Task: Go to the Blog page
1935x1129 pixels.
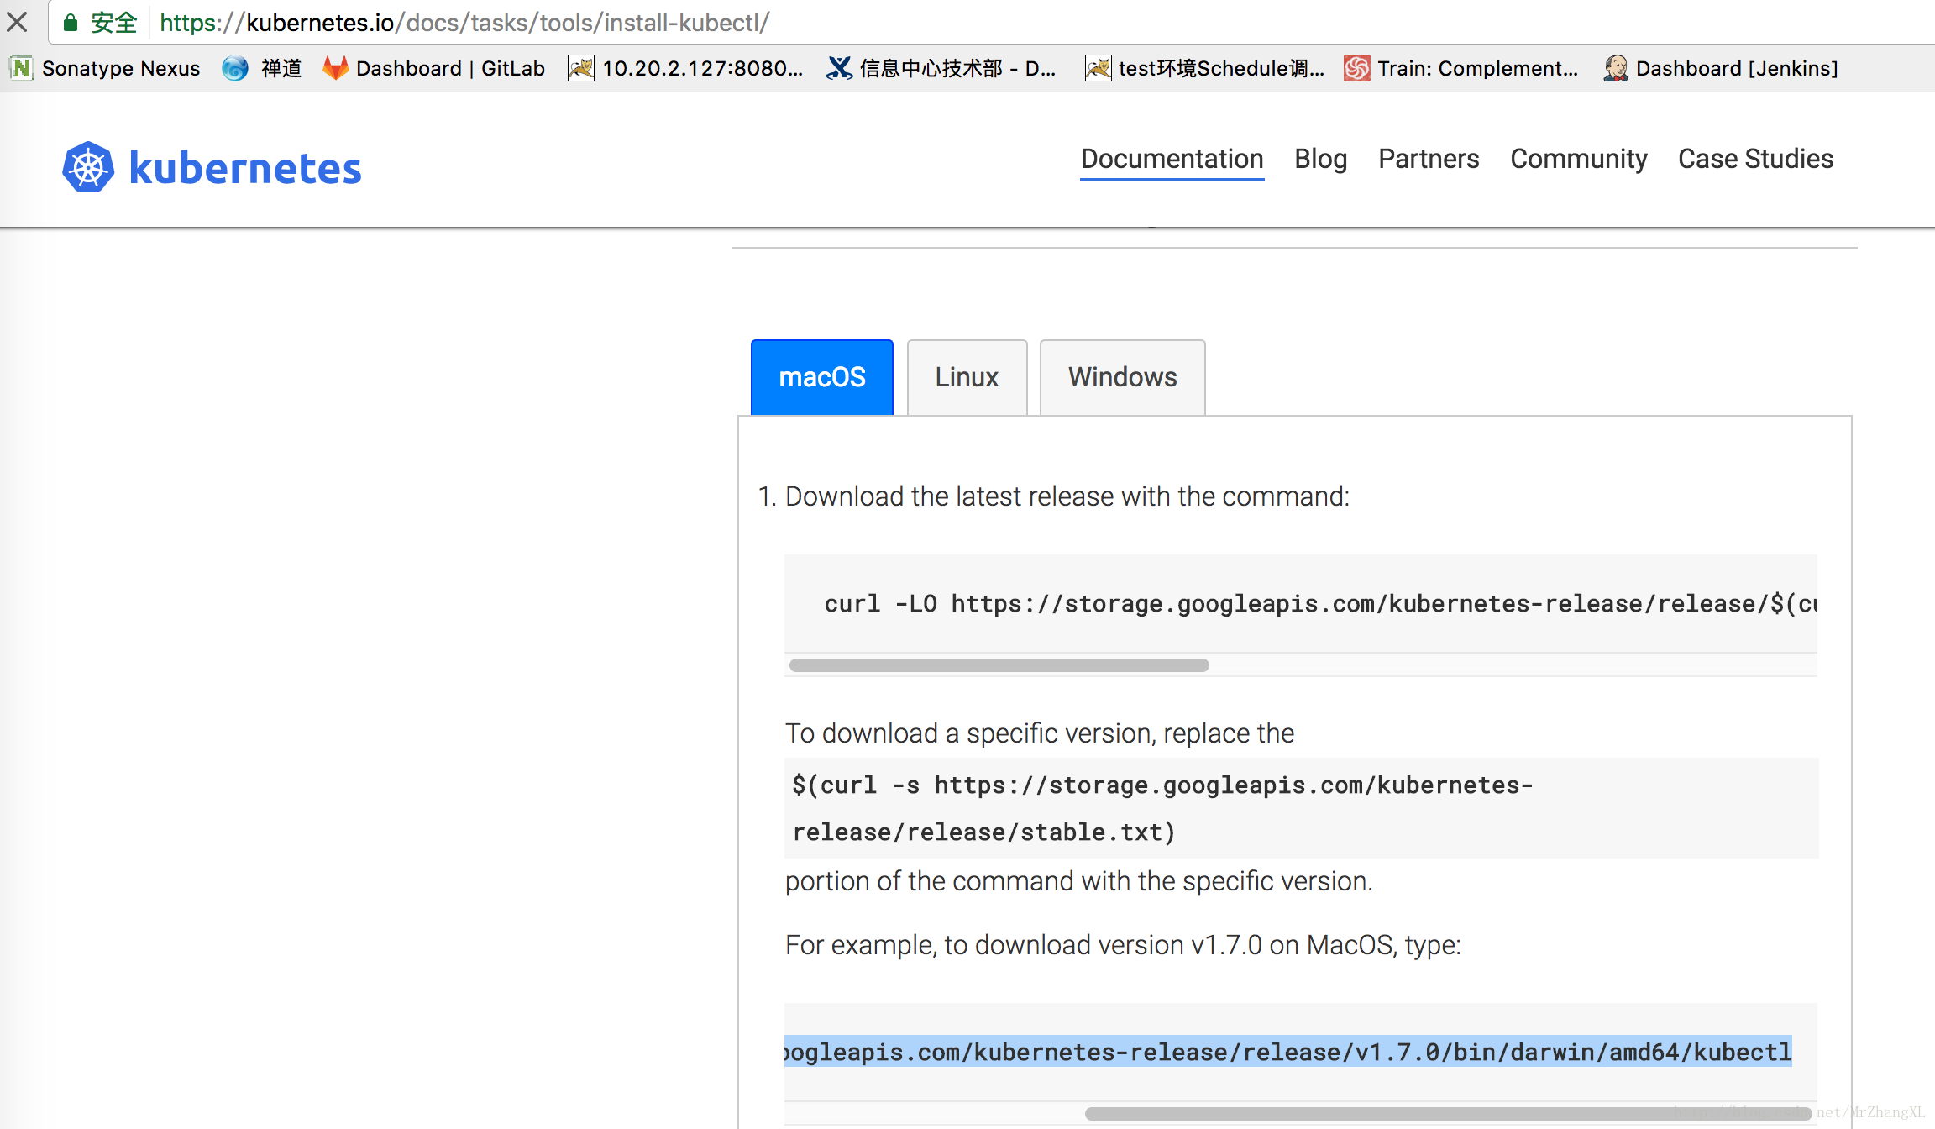Action: 1320,159
